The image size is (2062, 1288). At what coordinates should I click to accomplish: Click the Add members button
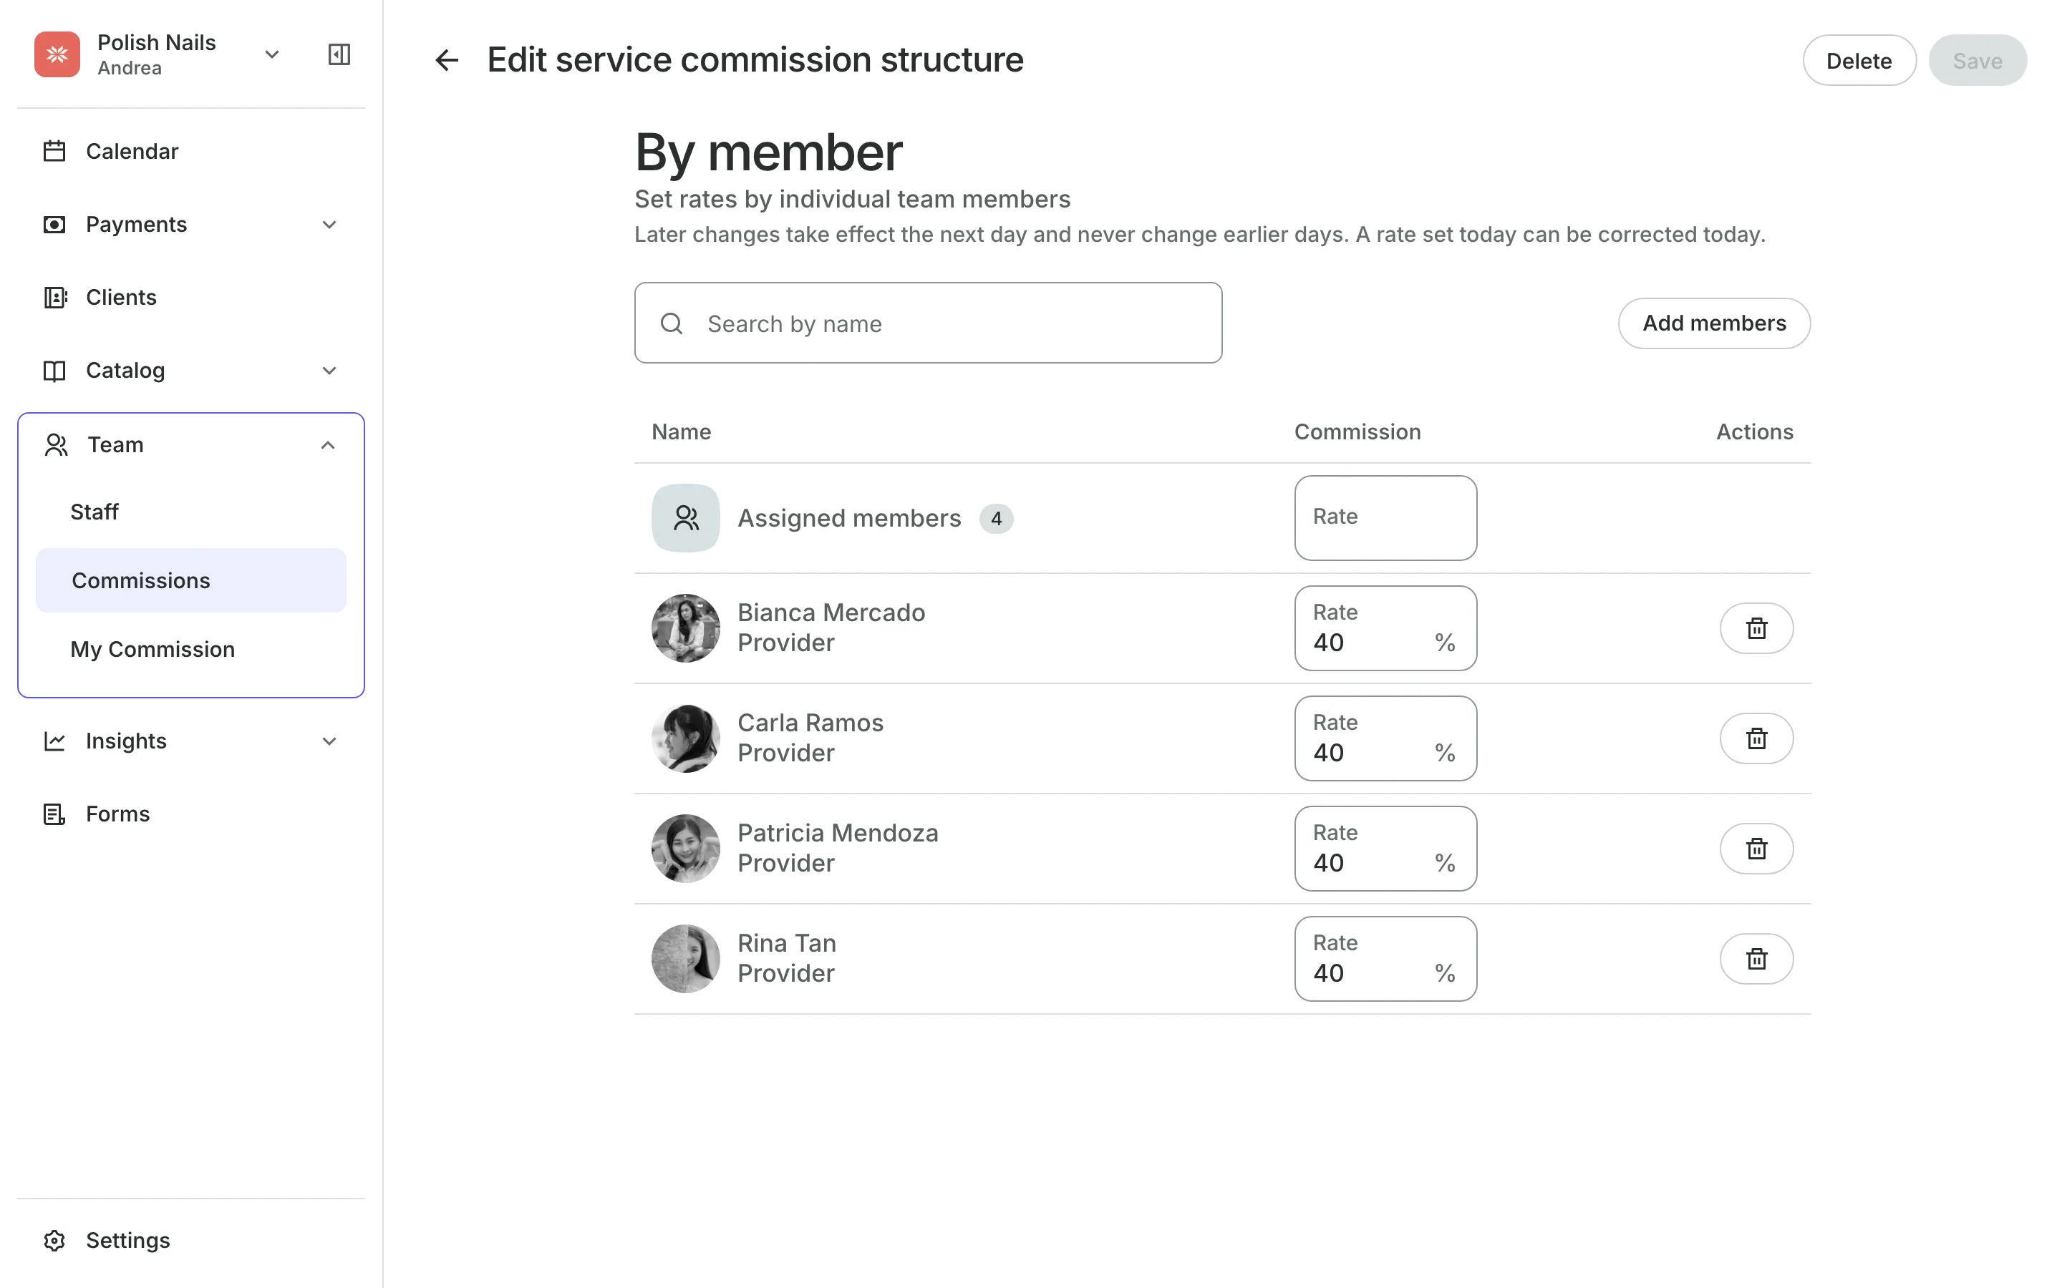pyautogui.click(x=1713, y=323)
